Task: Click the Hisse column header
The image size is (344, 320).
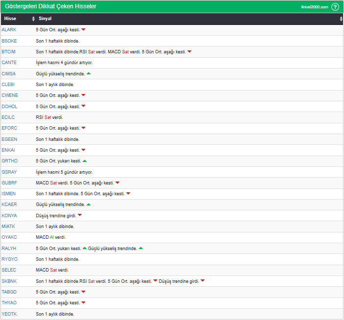Action: point(10,19)
